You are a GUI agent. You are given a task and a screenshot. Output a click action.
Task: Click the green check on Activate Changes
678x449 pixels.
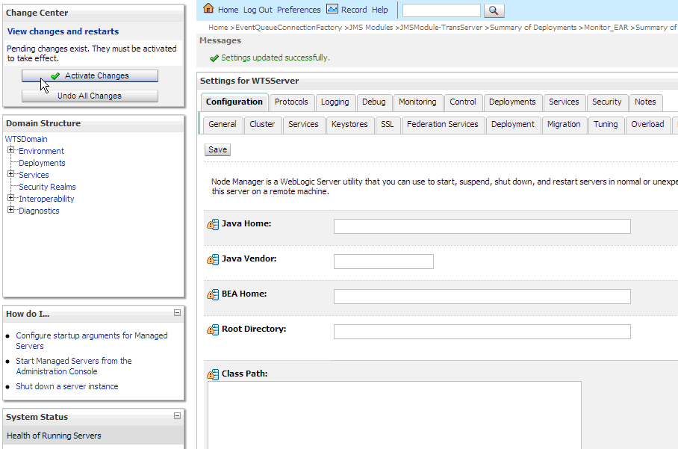click(55, 76)
